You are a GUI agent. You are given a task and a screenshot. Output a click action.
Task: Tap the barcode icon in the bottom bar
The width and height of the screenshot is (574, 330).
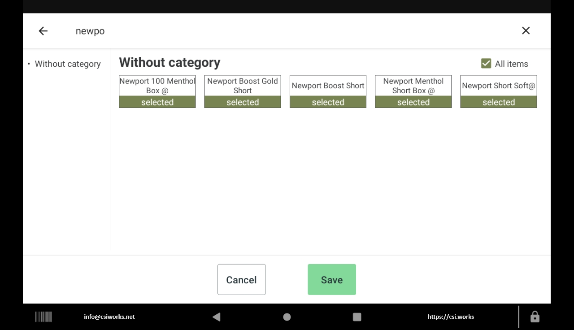coord(43,317)
